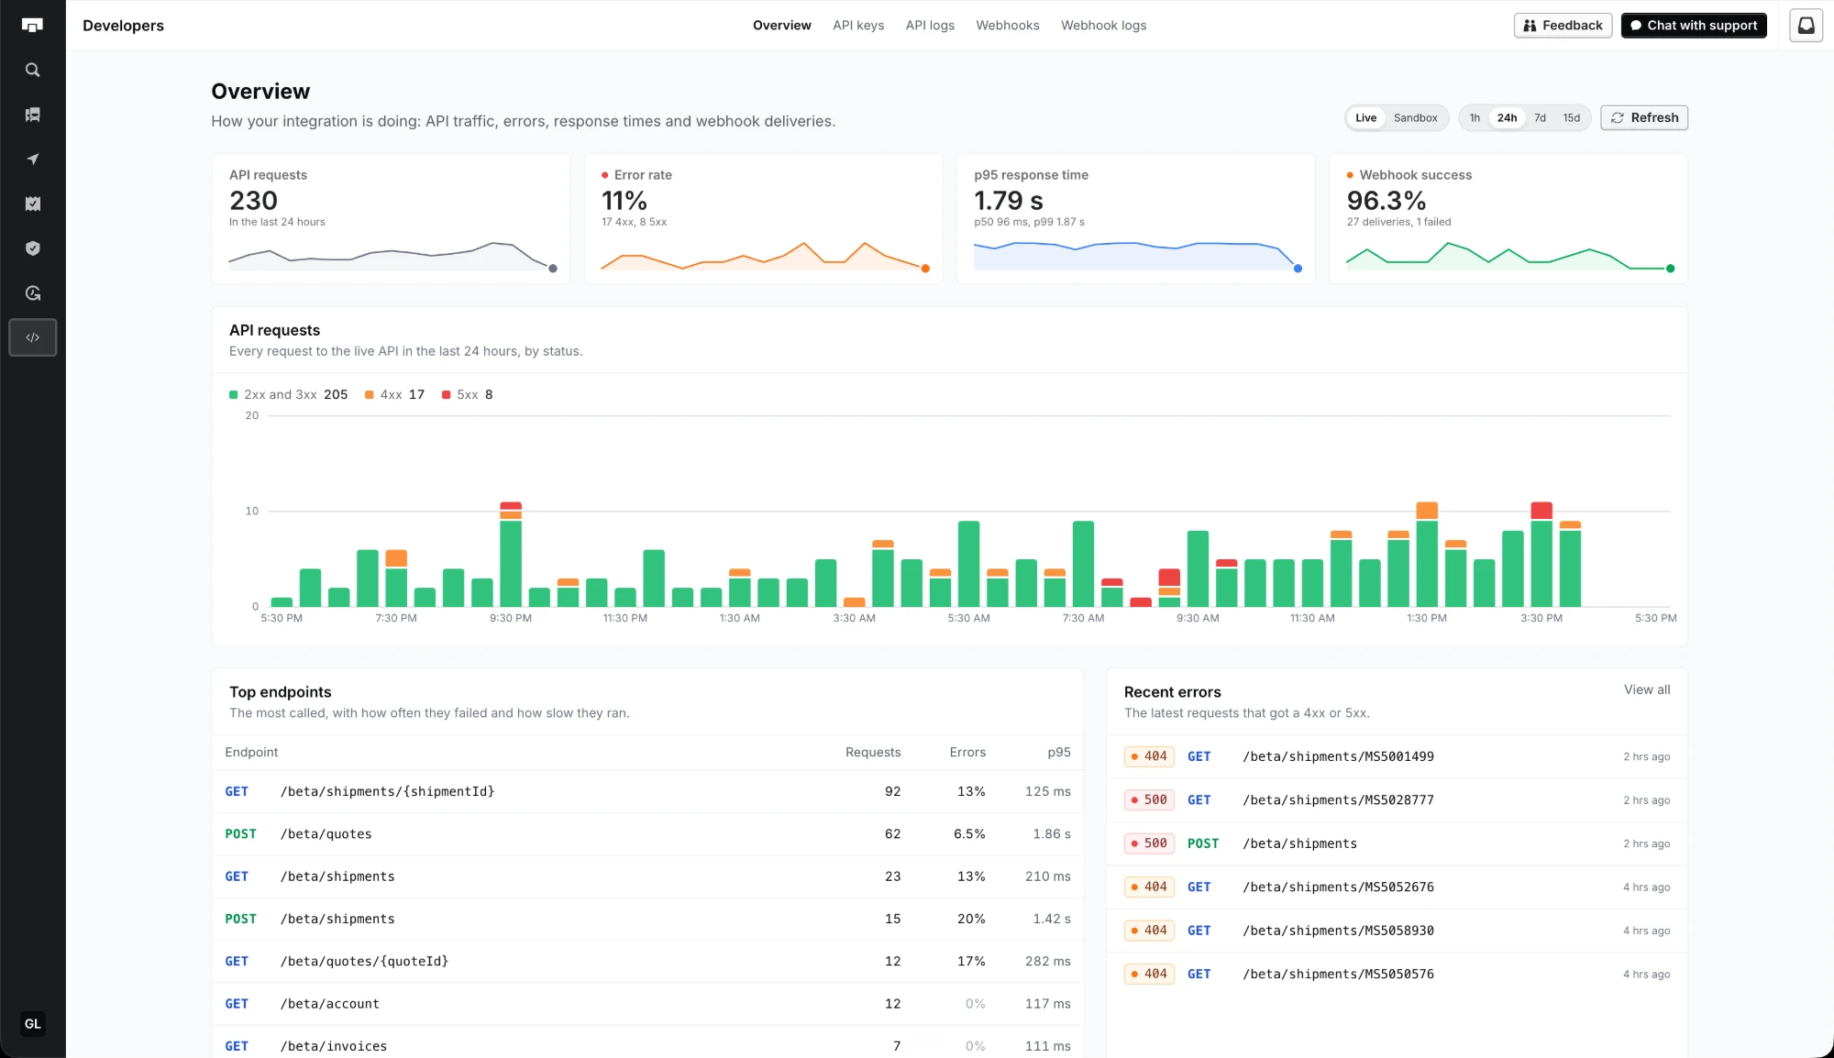Select the GET /beta/account endpoint row

click(647, 1004)
